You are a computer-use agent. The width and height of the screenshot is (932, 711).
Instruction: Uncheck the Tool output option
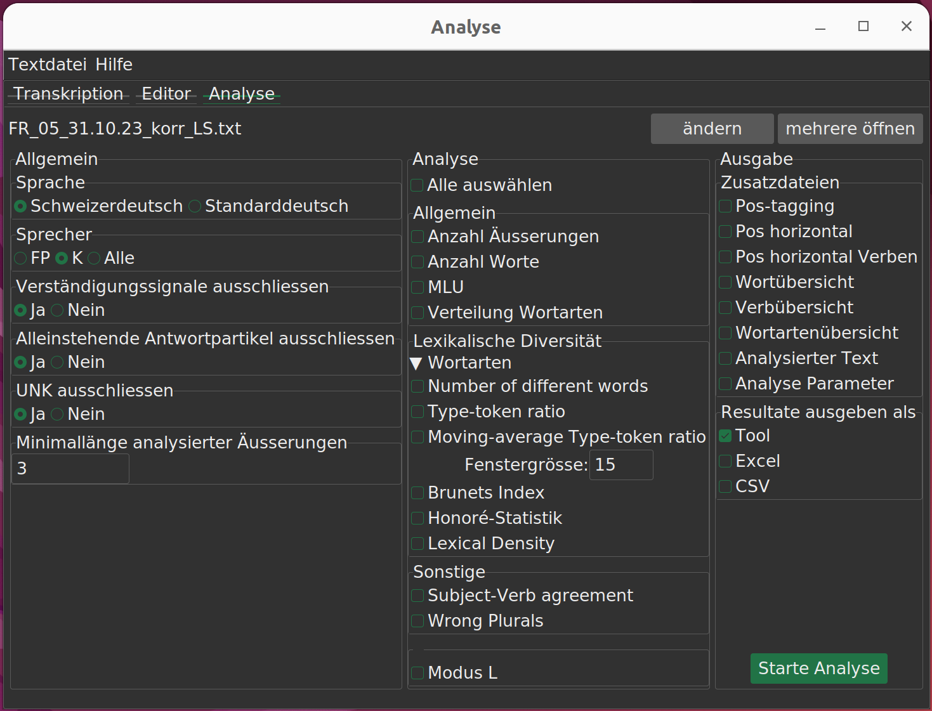[x=725, y=436]
